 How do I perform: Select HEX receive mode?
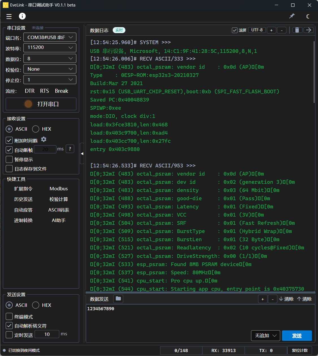point(42,129)
